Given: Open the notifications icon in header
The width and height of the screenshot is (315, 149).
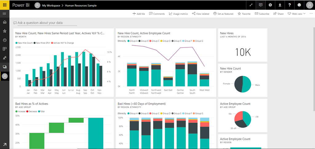Looking at the screenshot, I should coord(261,5).
